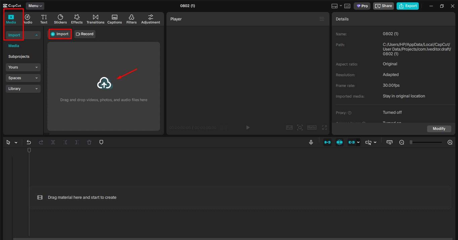
Task: Choose the Select cursor tool
Action: coord(8,142)
